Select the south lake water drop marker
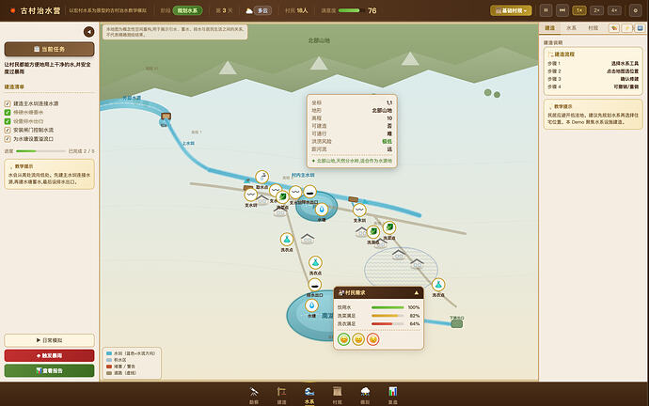Image resolution: width=649 pixels, height=406 pixels. [x=311, y=305]
